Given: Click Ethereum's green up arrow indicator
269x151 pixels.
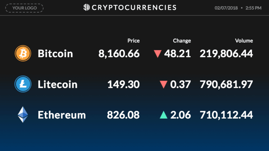Looking at the screenshot, I should click(164, 115).
